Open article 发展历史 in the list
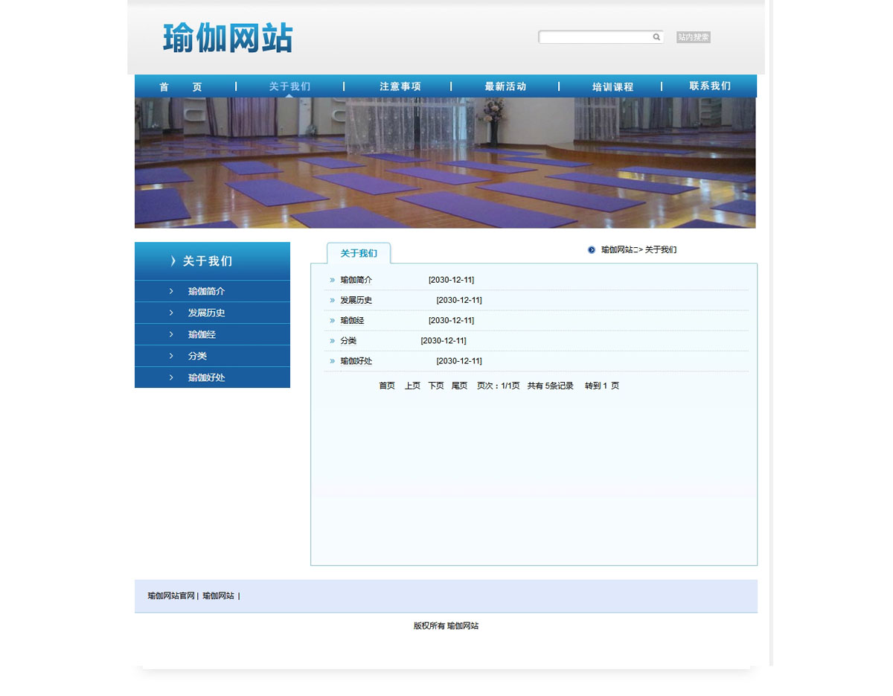 point(356,300)
